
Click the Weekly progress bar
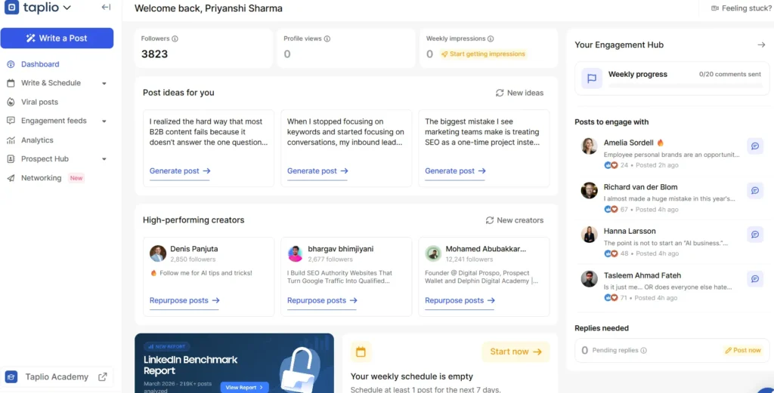(685, 86)
